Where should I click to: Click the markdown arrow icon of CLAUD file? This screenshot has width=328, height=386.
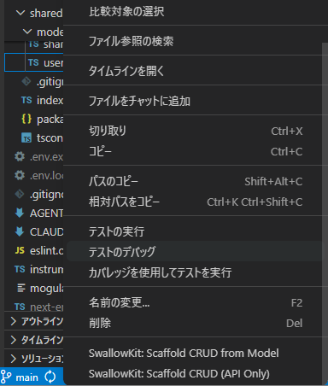tap(20, 231)
